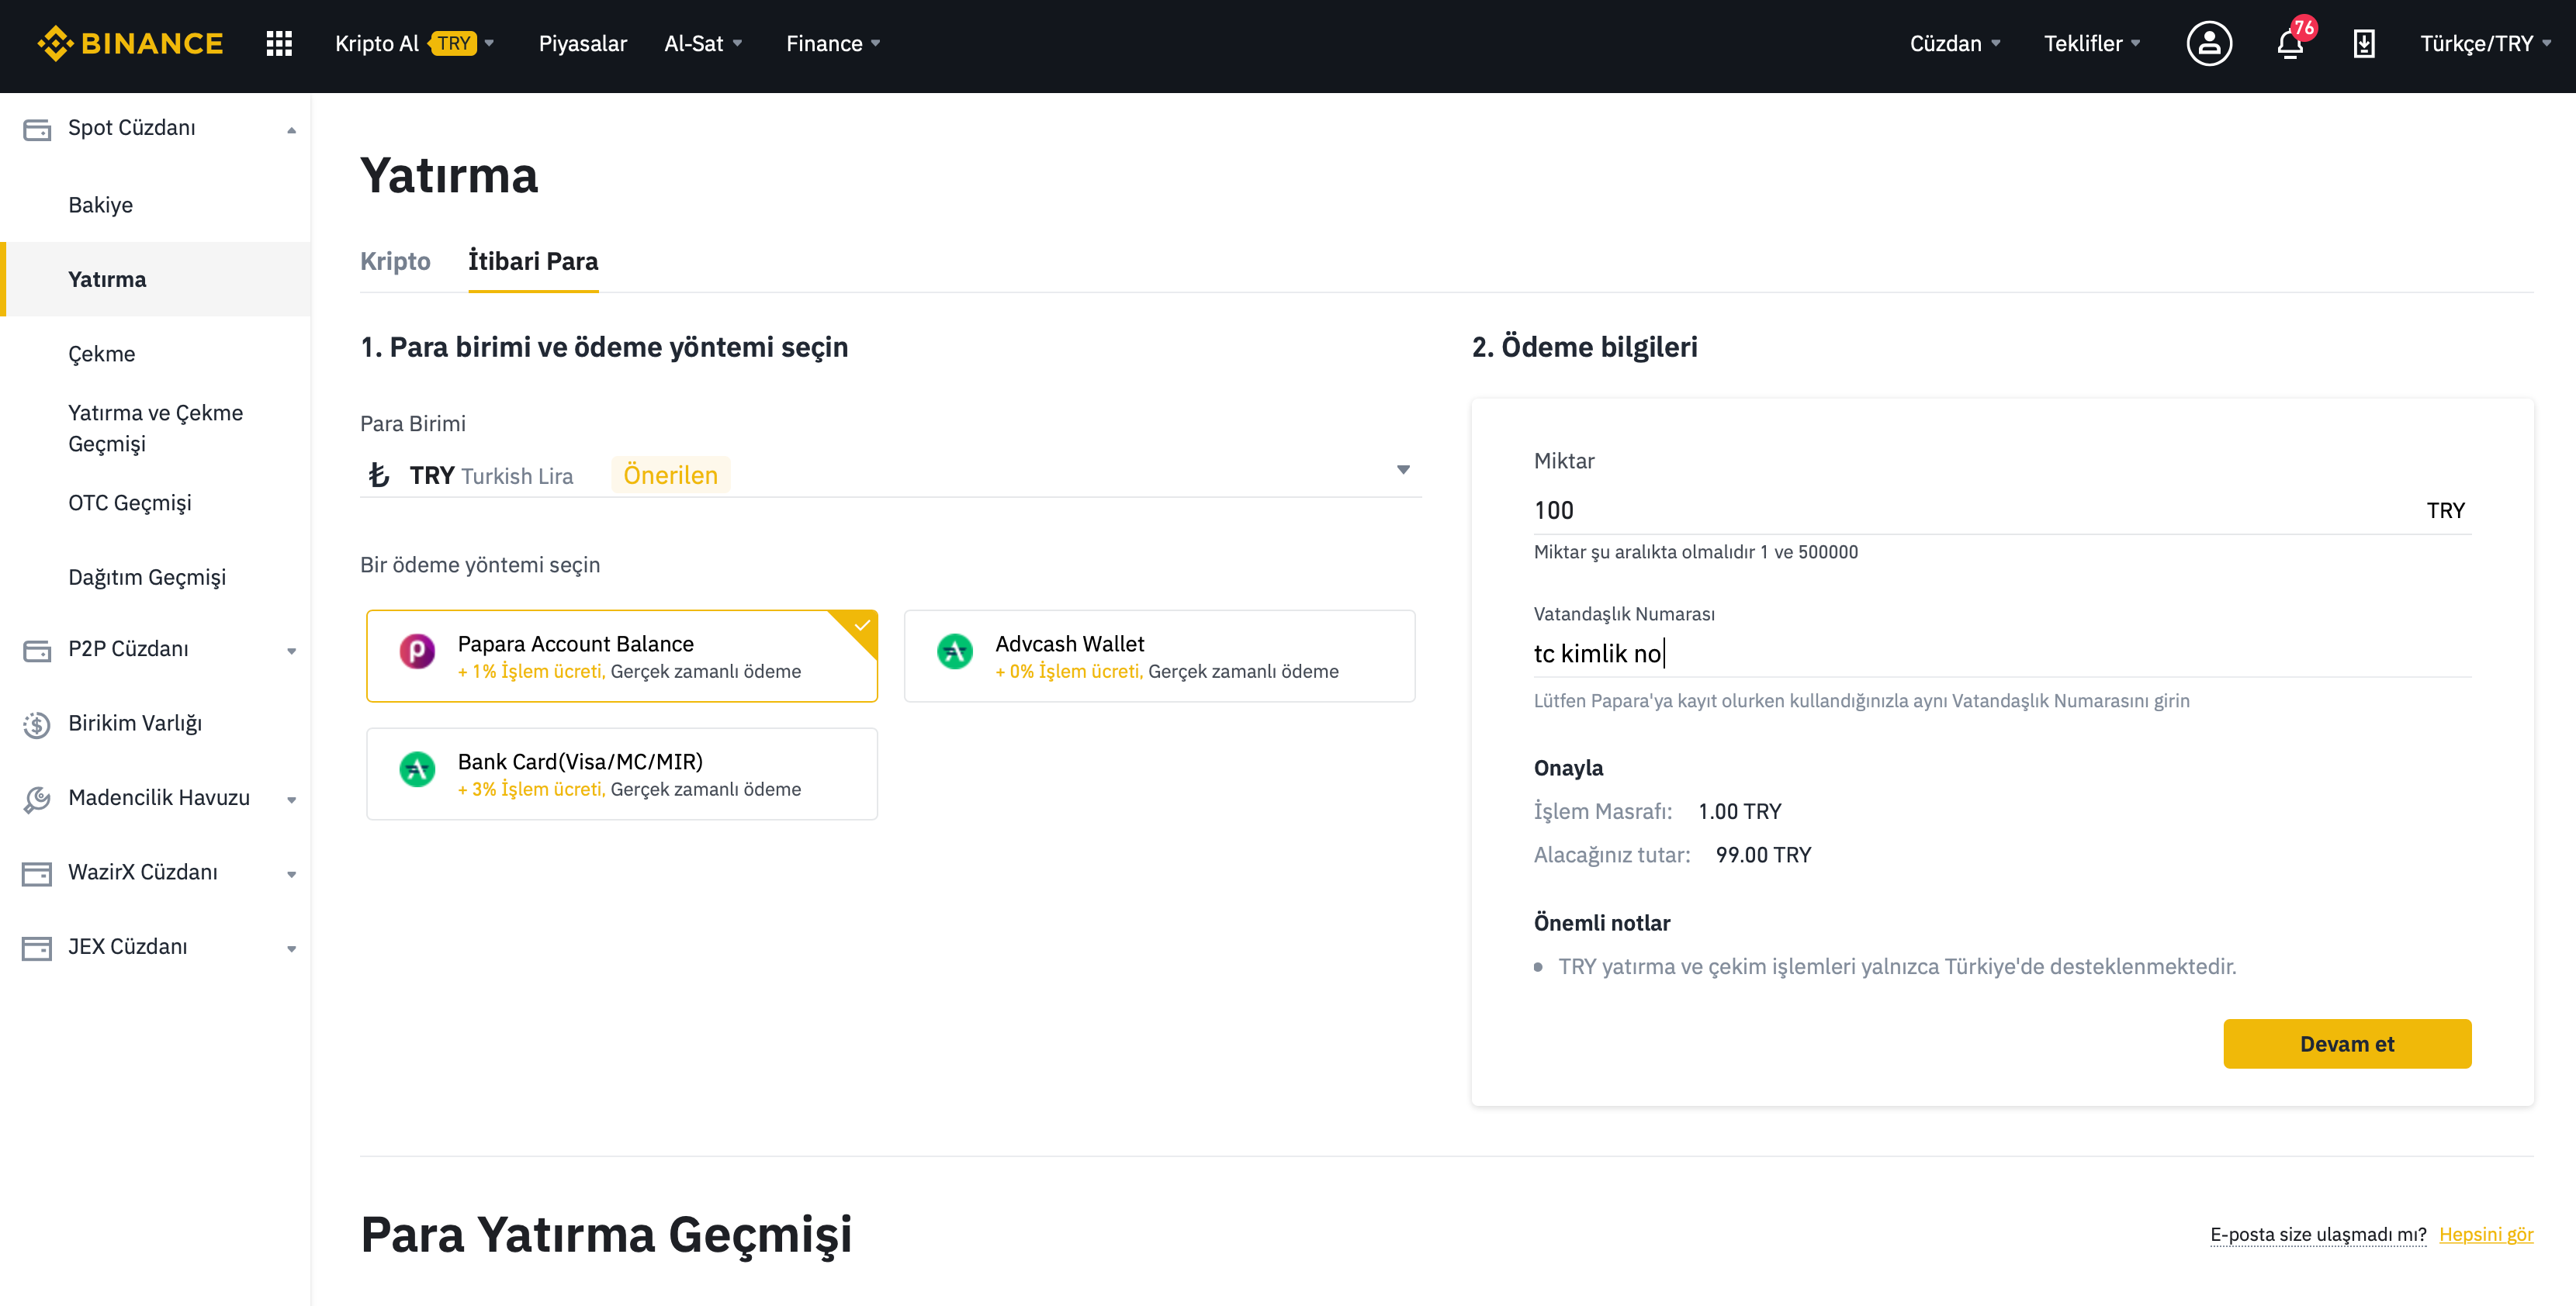
Task: Open the Türkçe/TRY language dropdown
Action: [2485, 43]
